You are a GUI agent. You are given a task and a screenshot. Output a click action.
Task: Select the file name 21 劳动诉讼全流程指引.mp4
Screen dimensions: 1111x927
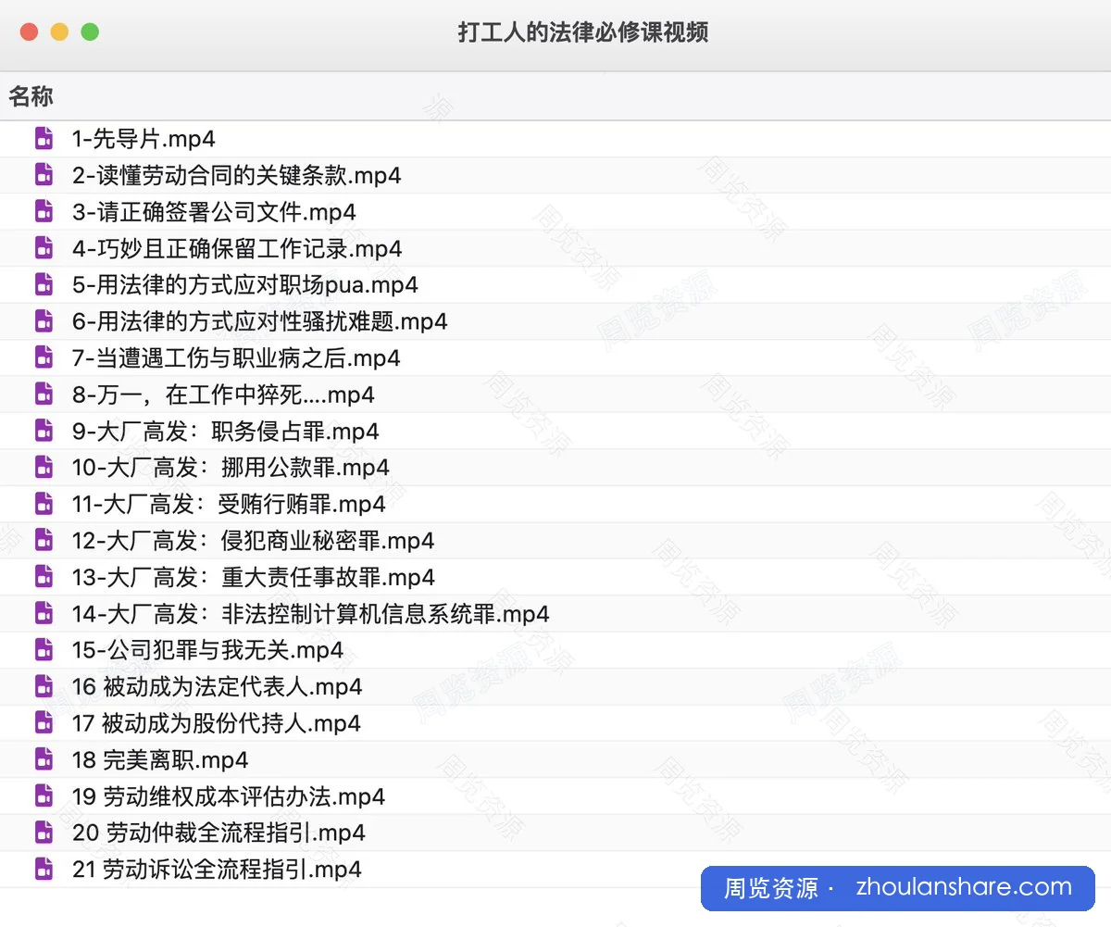click(x=217, y=870)
